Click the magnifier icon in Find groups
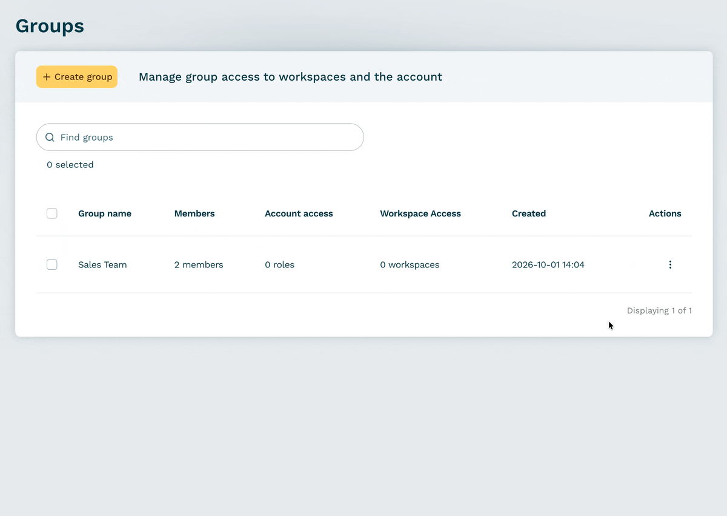727x516 pixels. click(50, 138)
